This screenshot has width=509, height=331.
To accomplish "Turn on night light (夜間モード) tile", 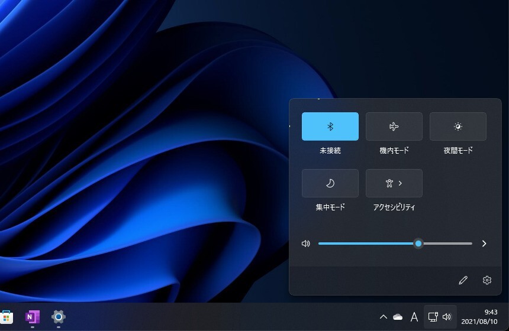I will [x=458, y=126].
